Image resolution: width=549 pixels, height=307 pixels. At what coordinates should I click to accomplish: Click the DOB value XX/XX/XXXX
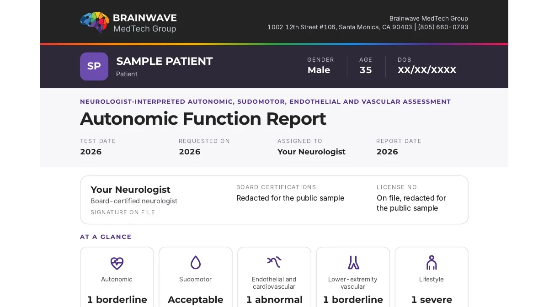click(x=427, y=70)
